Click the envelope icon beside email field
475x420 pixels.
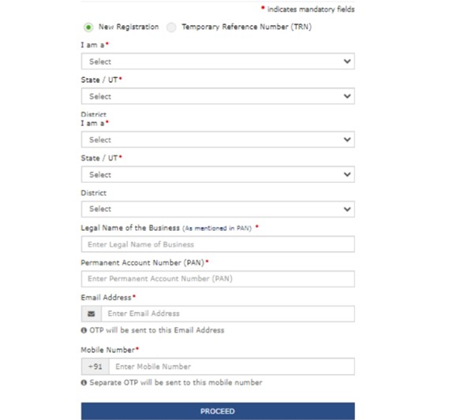click(x=91, y=314)
